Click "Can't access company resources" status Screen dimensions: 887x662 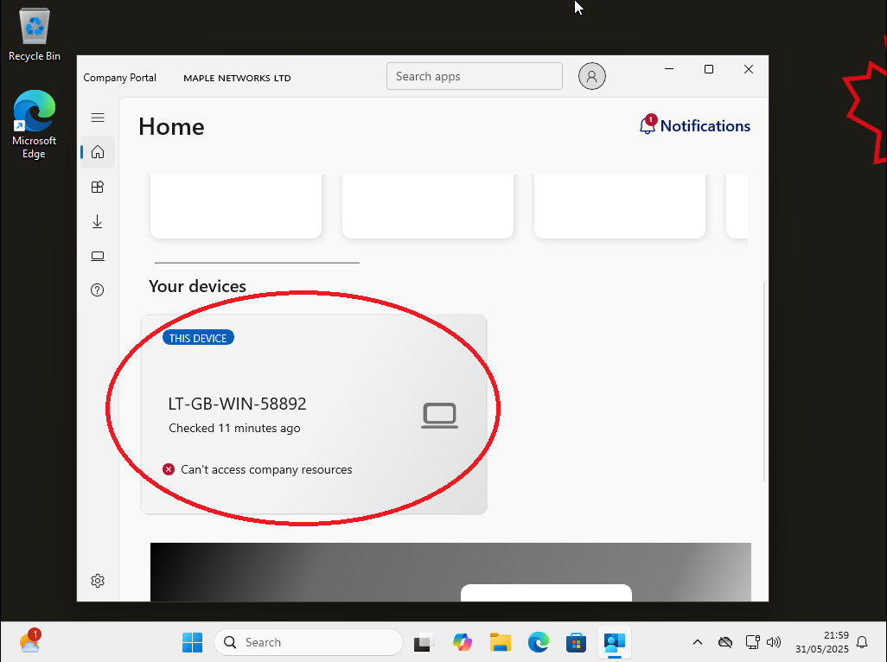[x=266, y=469]
